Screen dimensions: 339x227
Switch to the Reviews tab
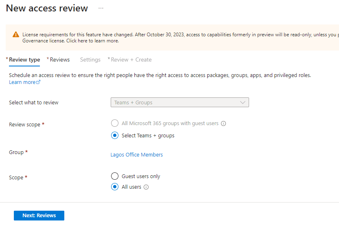(60, 60)
